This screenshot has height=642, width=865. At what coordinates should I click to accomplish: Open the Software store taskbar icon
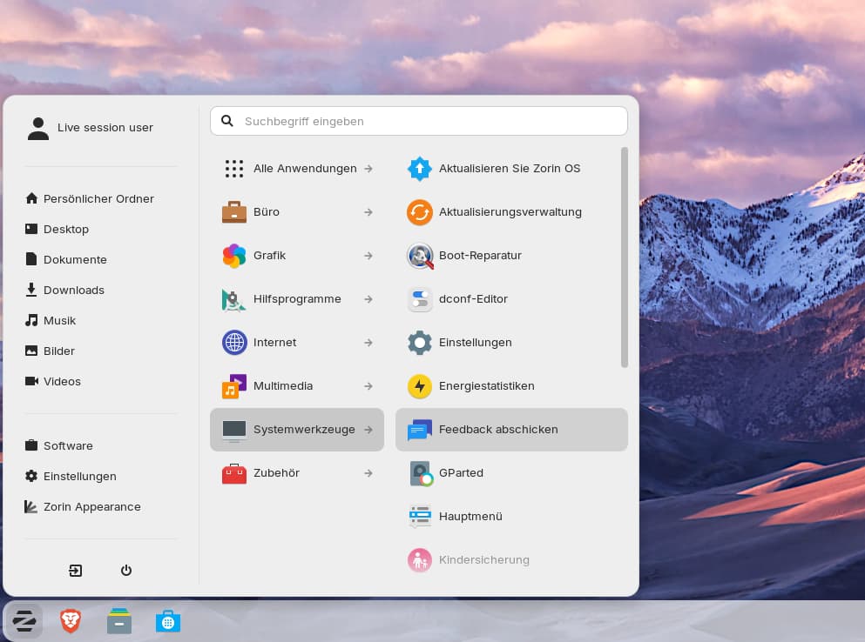point(167,620)
